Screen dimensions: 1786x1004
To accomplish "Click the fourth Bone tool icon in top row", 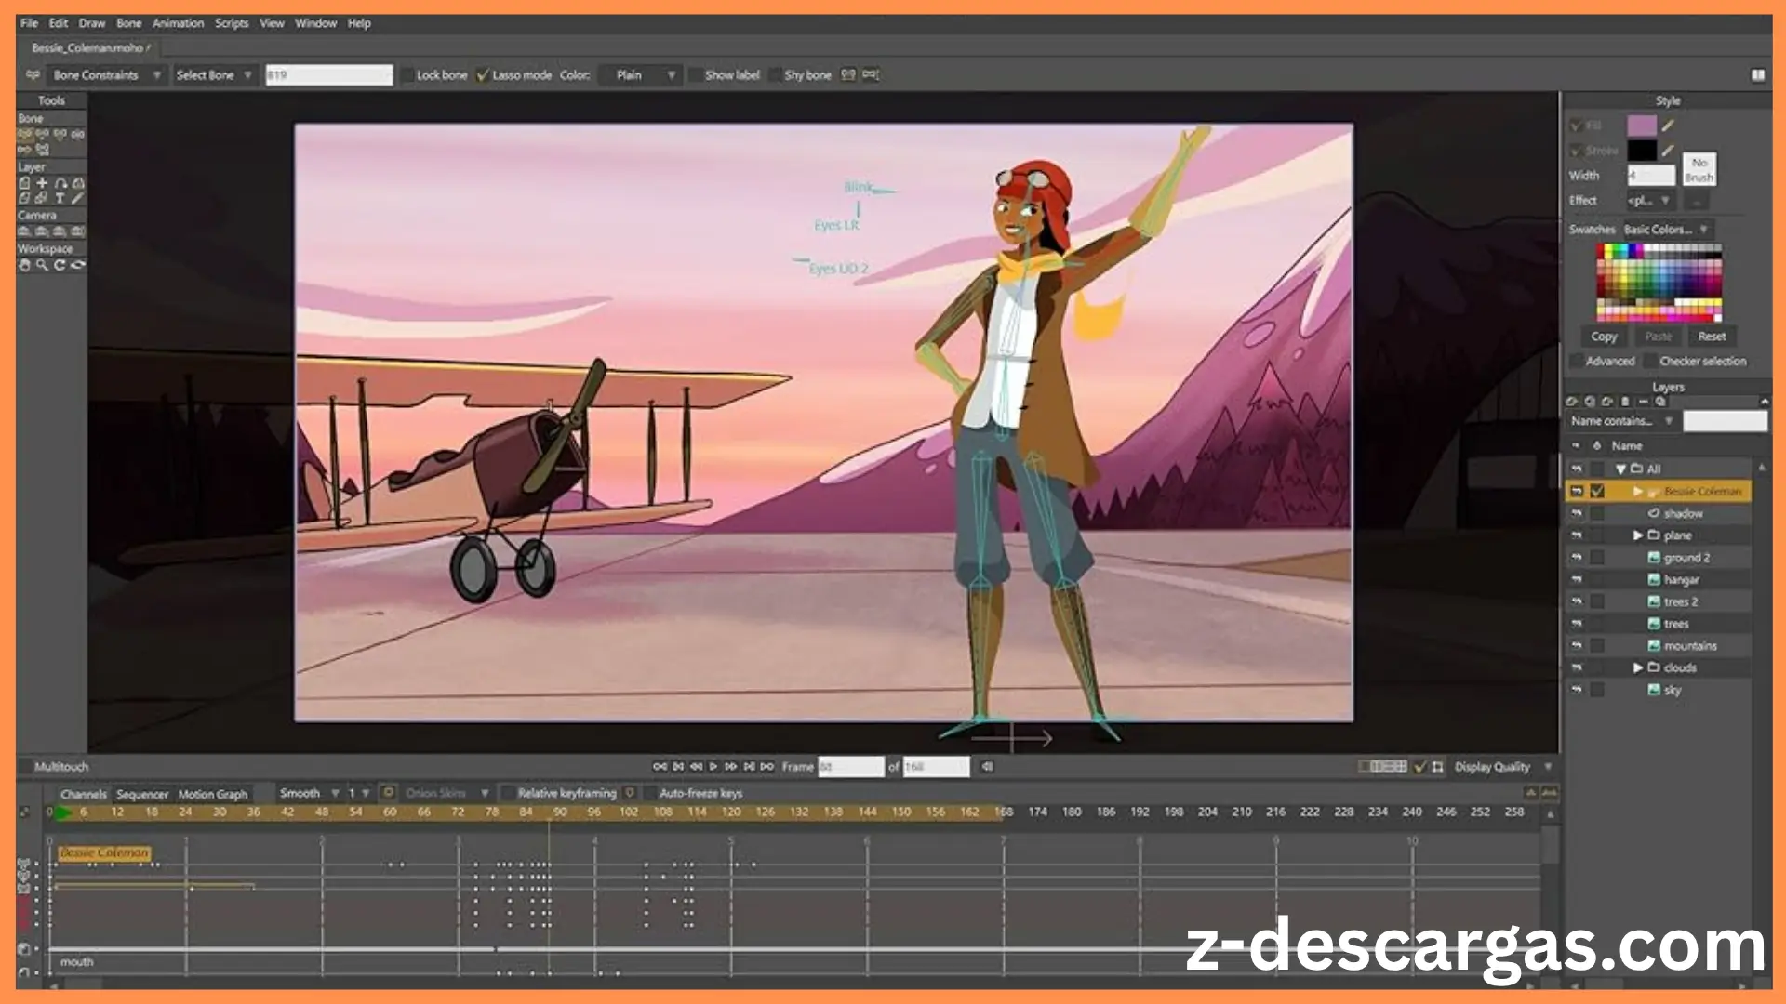I will tap(78, 134).
